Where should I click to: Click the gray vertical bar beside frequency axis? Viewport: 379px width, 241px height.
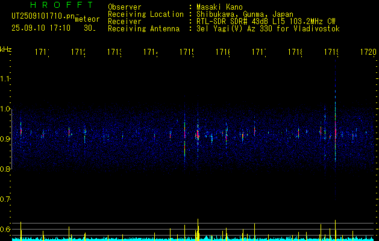(x=11, y=139)
